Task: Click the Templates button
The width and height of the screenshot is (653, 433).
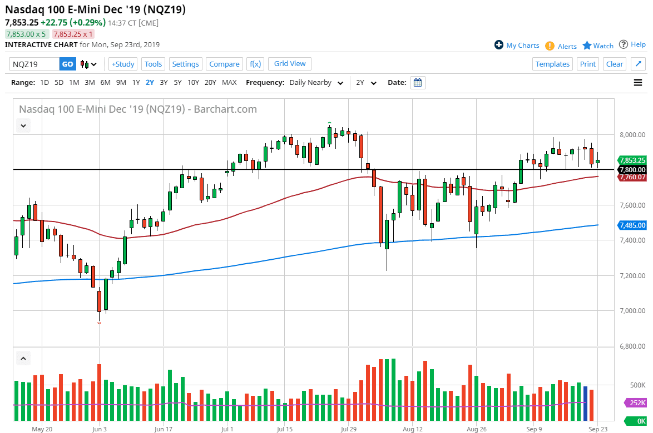Action: [552, 64]
